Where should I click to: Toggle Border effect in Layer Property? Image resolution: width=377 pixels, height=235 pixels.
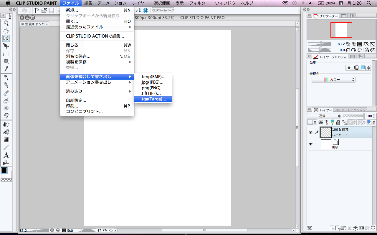coord(349,68)
